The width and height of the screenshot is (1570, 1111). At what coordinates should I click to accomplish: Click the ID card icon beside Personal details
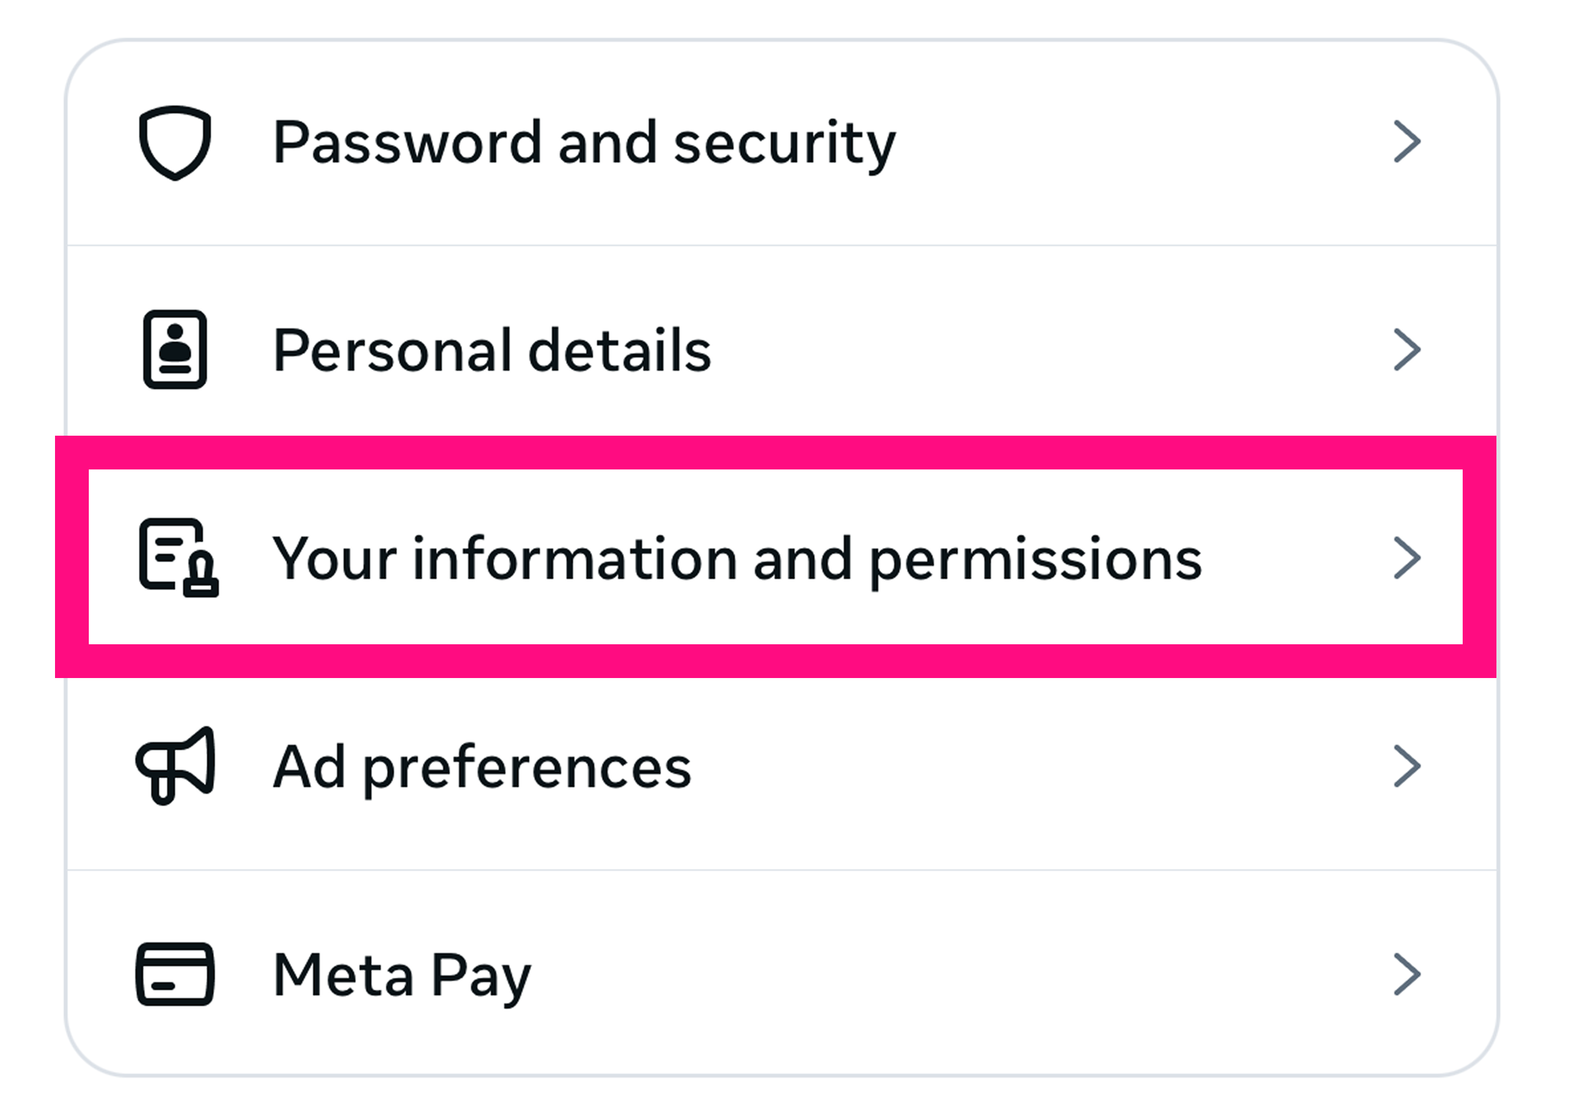(x=175, y=350)
